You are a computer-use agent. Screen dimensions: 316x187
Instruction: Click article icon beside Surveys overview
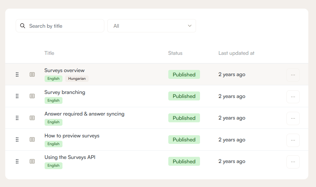(x=32, y=75)
